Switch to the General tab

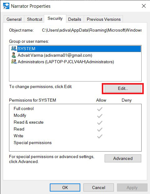(x=14, y=19)
